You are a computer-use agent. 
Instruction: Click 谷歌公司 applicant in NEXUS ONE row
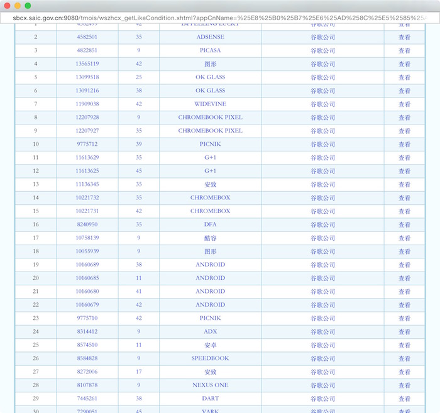point(322,385)
